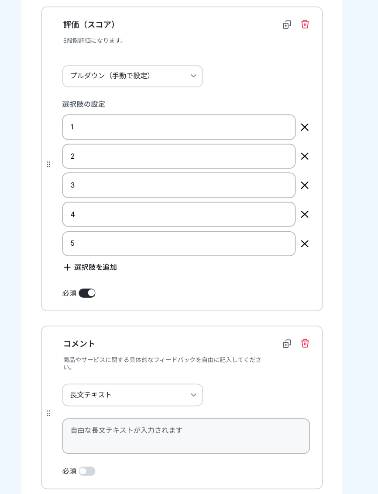Remove choice option 2
Screen dimensions: 378x494
point(304,156)
